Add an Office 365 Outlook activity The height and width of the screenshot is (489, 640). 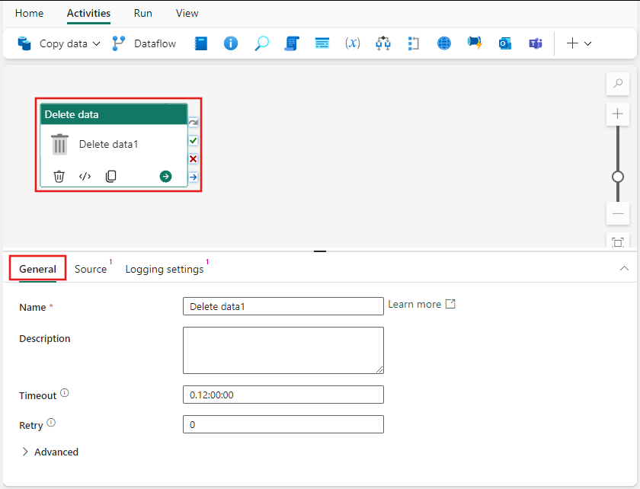click(x=504, y=43)
